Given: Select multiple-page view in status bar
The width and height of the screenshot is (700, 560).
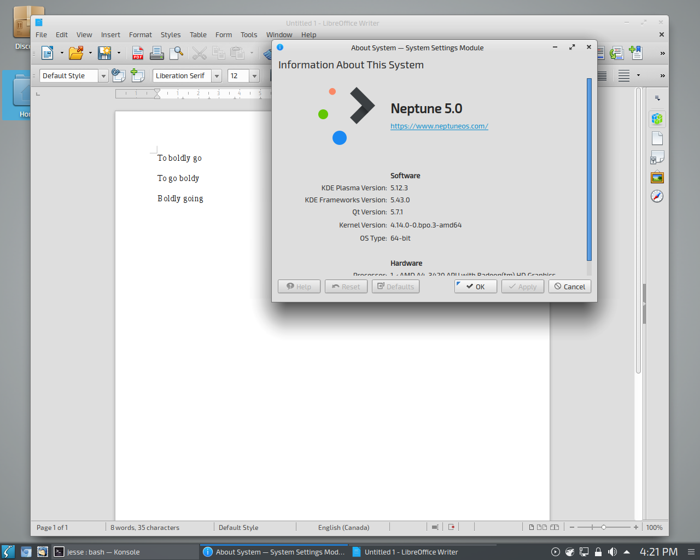Looking at the screenshot, I should (542, 527).
